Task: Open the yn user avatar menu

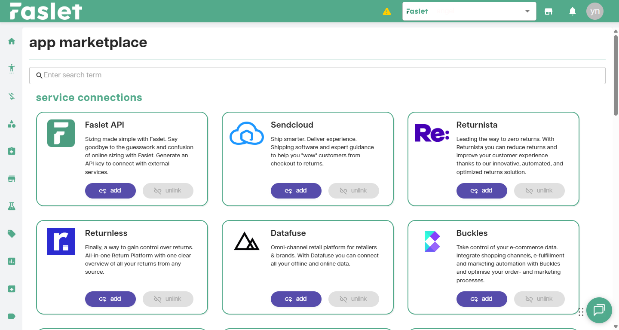Action: click(595, 11)
